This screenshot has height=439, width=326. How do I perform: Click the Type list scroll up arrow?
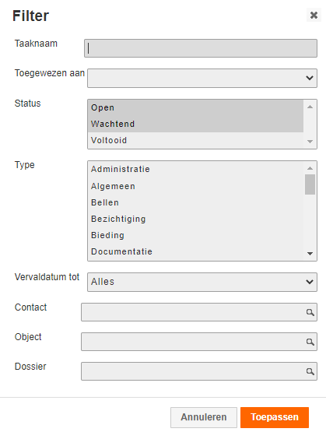tap(310, 168)
